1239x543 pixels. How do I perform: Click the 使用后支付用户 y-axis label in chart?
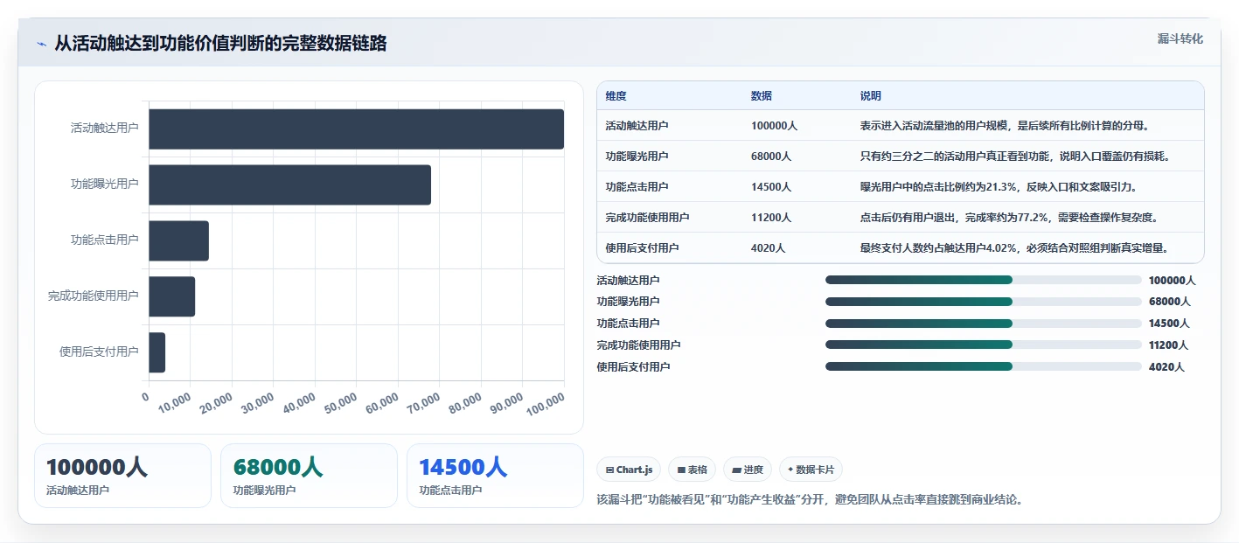pyautogui.click(x=99, y=352)
